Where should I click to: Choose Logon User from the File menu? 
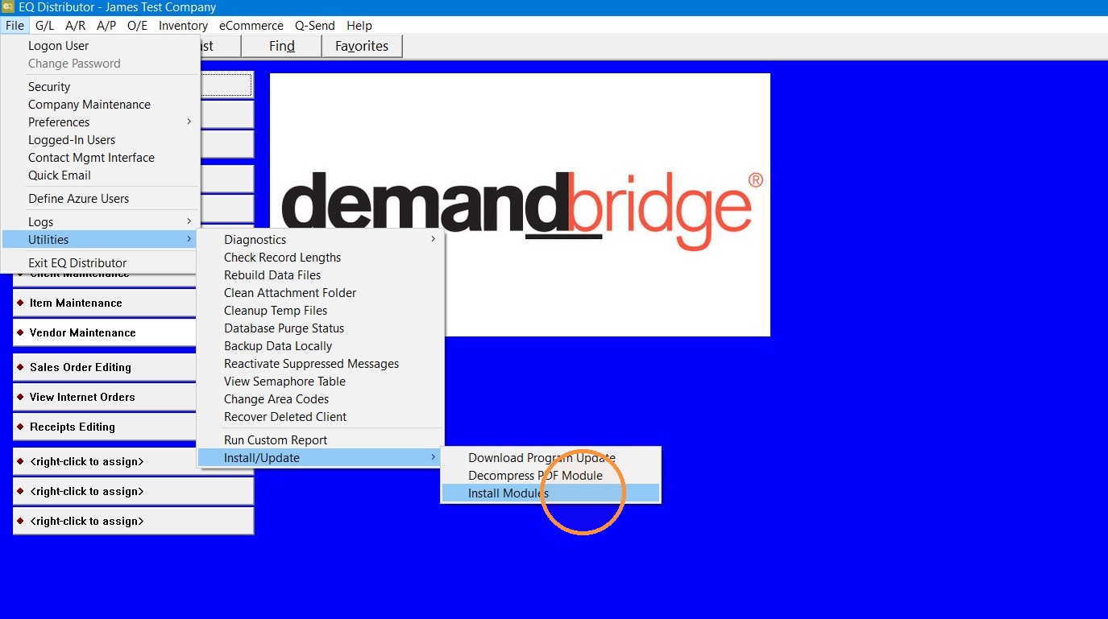tap(100, 46)
